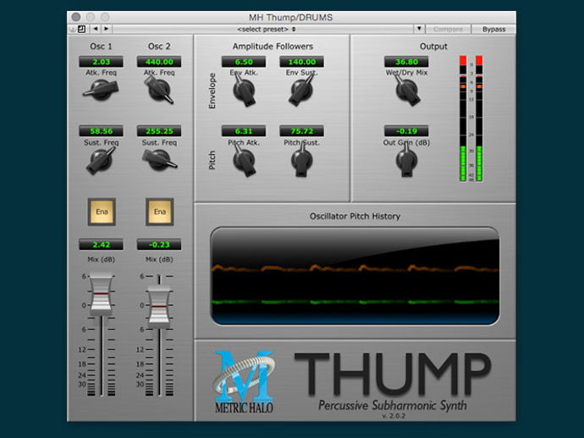
Task: Click the Pitch Sust. knob
Action: (x=301, y=161)
